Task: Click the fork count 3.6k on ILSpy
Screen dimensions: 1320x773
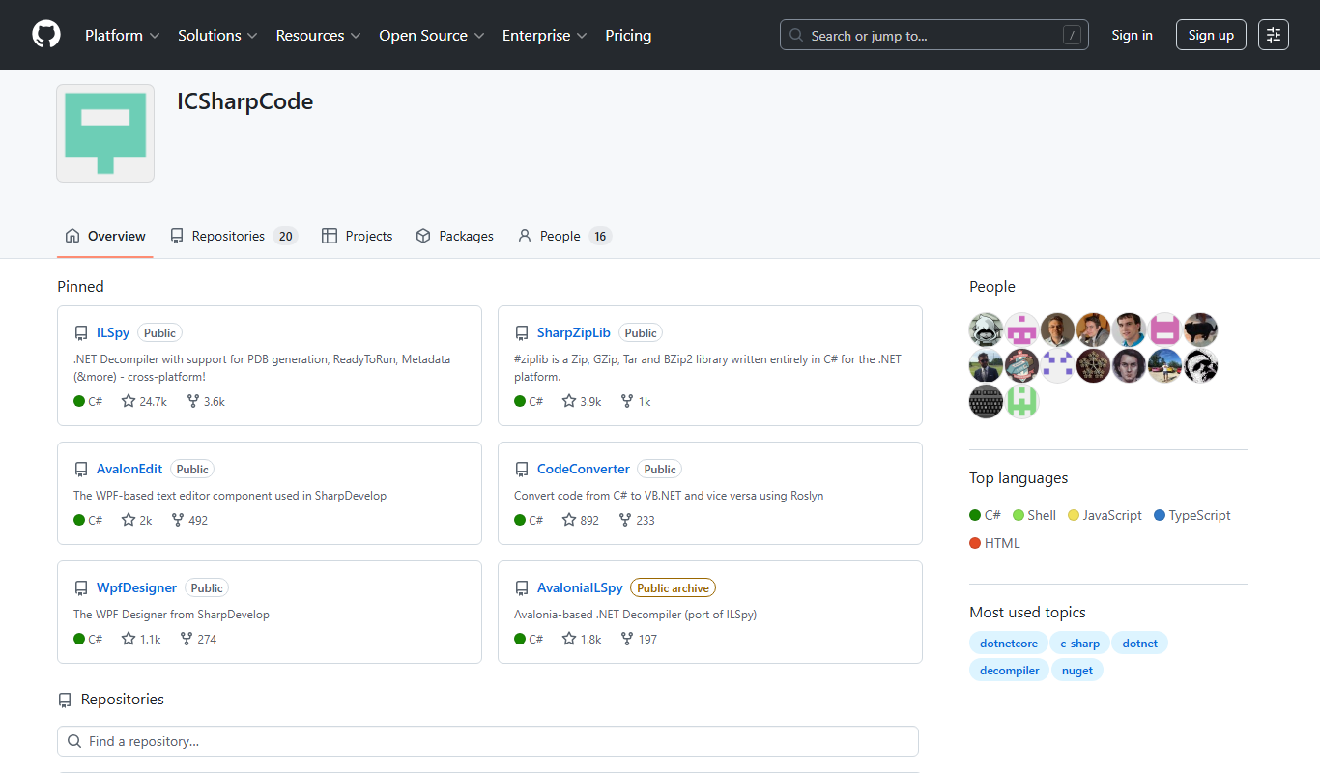Action: click(x=205, y=401)
